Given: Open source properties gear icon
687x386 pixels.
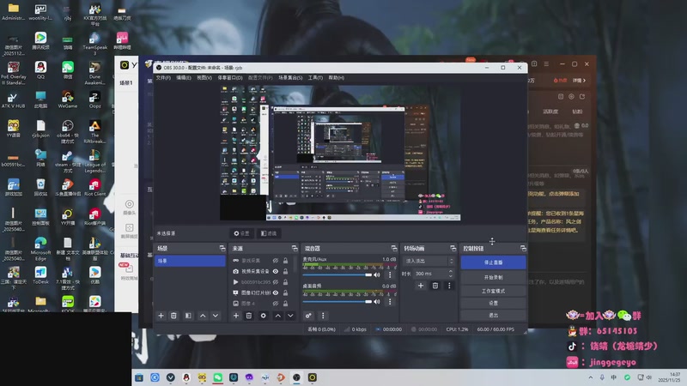Looking at the screenshot, I should click(263, 316).
